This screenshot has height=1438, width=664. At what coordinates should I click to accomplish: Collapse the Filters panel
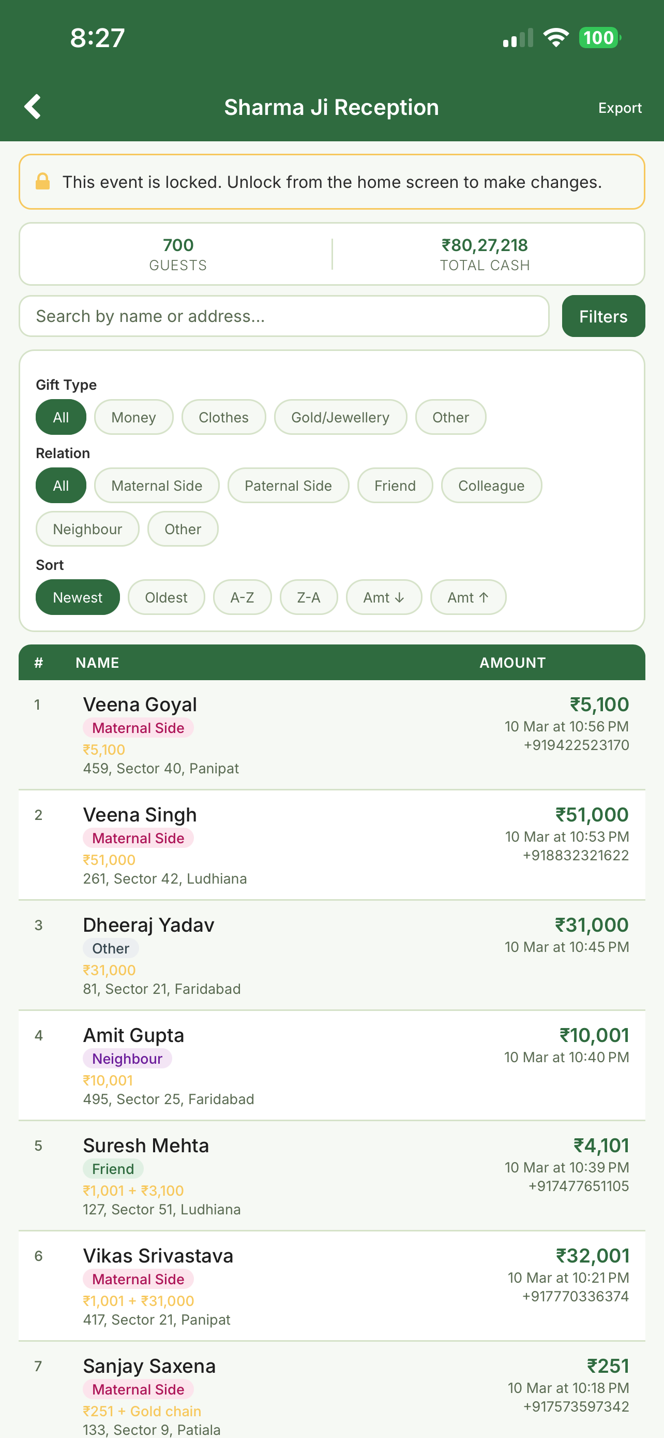(602, 316)
